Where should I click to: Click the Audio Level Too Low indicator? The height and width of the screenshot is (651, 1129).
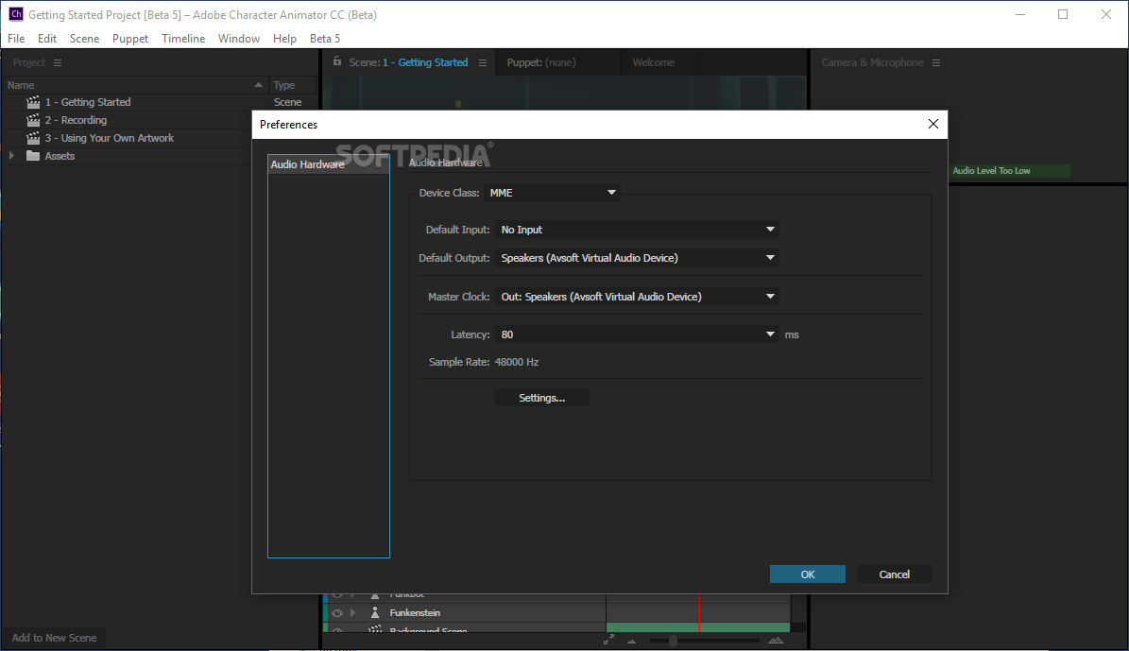click(x=1009, y=171)
